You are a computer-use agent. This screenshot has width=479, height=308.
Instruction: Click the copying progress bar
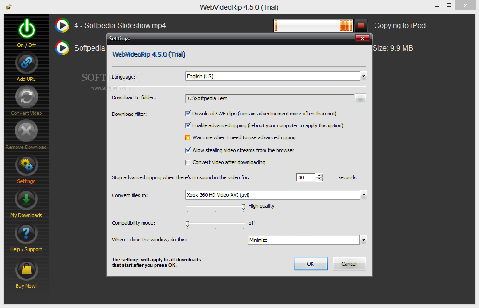click(x=314, y=26)
